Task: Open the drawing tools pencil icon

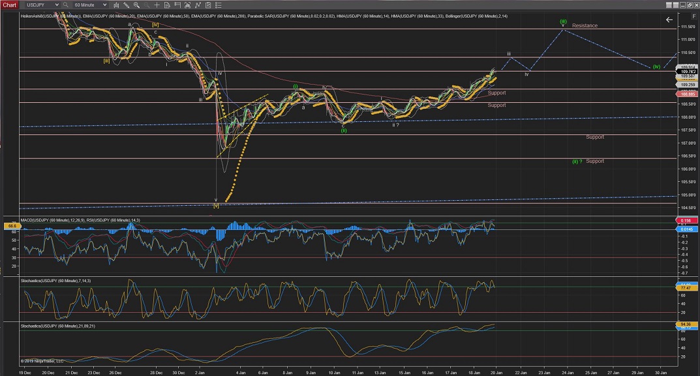Action: click(126, 5)
